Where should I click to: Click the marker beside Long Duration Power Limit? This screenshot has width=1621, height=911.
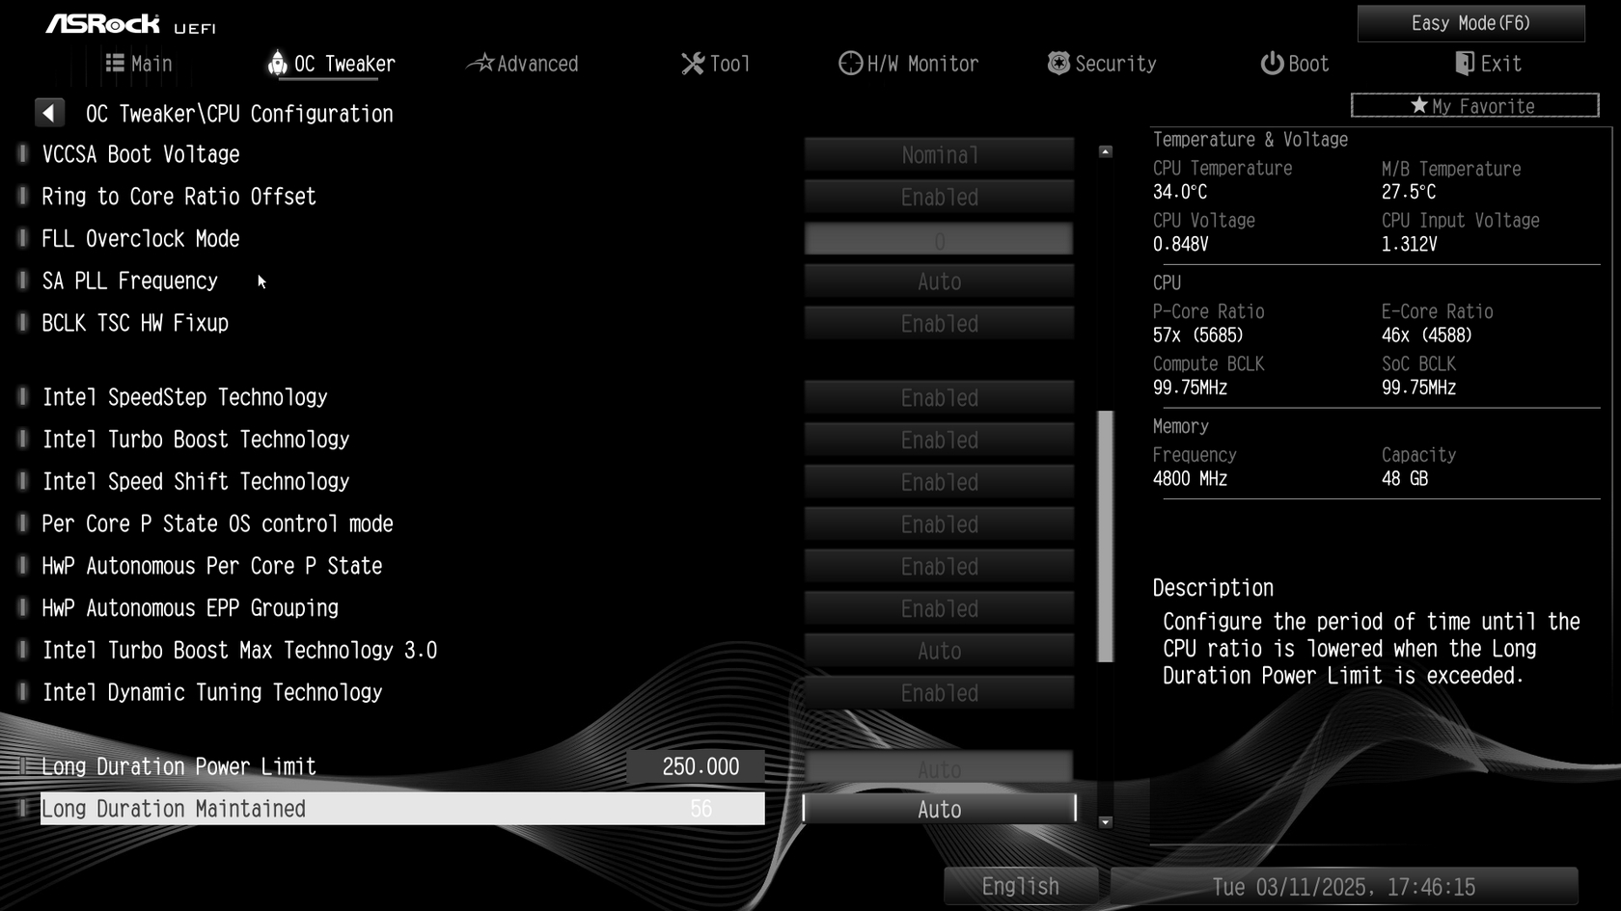pyautogui.click(x=23, y=766)
